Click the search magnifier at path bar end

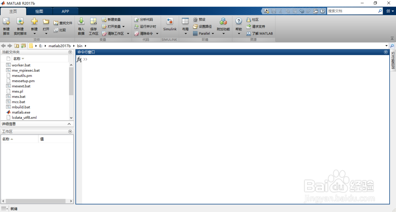click(392, 46)
